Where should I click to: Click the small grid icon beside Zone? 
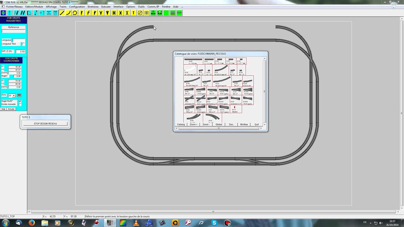click(19, 95)
